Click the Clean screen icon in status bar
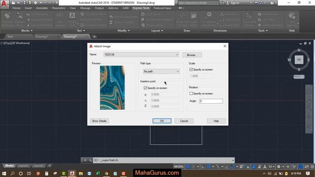Screen dimensions: 315x177 click(x=307, y=167)
